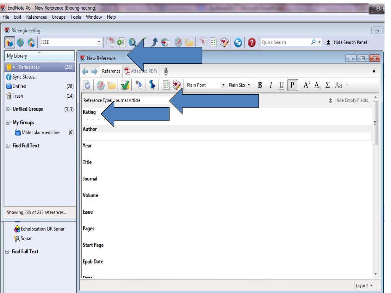Toggle Superscript formatting
The image size is (391, 293).
pyautogui.click(x=307, y=85)
